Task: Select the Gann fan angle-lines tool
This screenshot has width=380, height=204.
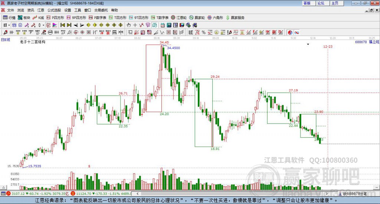Action: tap(137, 32)
